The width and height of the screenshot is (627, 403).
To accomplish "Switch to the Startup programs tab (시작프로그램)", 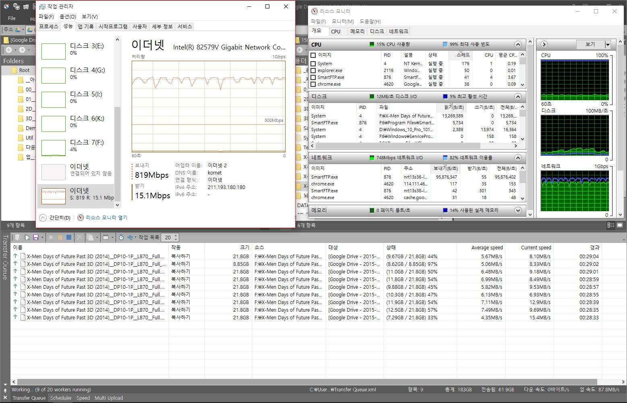I will point(113,27).
